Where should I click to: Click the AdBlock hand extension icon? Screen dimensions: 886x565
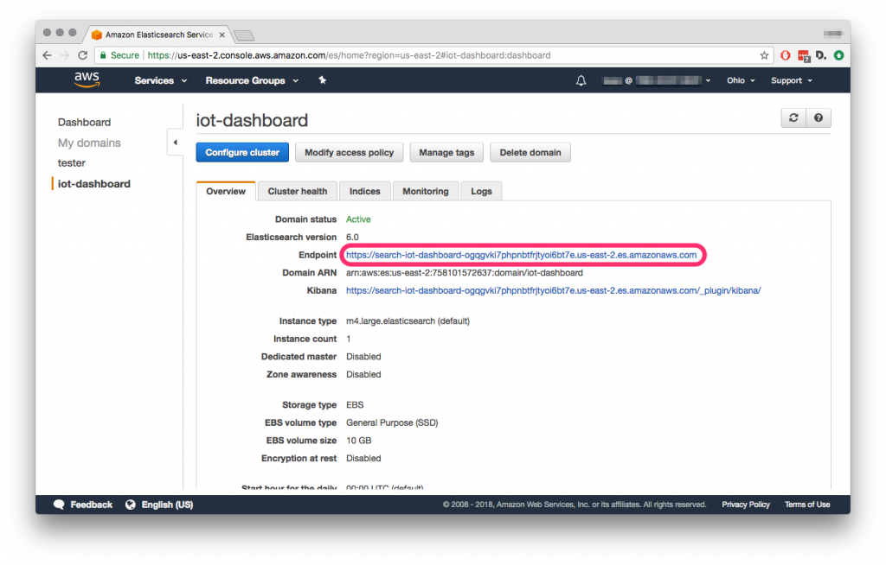pos(786,54)
